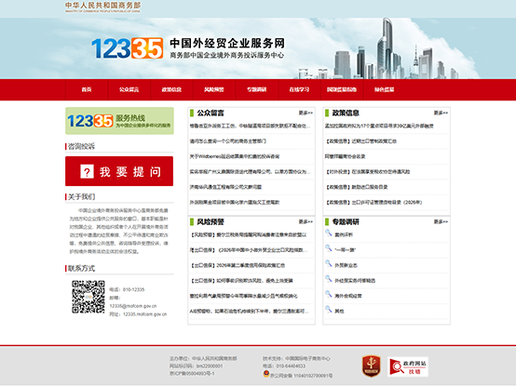Open the 外经贸实务问答精选 topic

(x=355, y=281)
